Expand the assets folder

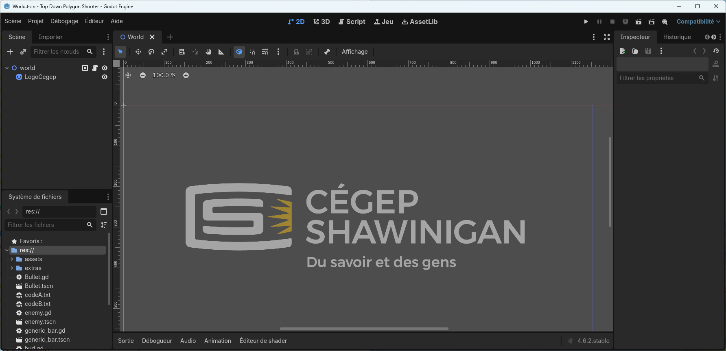[12, 259]
